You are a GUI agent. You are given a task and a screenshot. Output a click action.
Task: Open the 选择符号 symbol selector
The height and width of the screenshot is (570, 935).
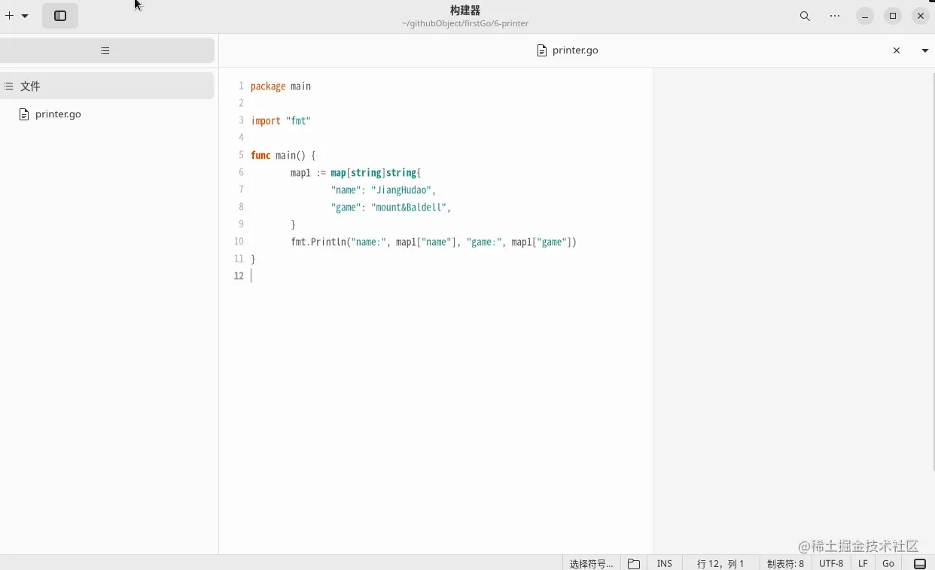coord(590,563)
